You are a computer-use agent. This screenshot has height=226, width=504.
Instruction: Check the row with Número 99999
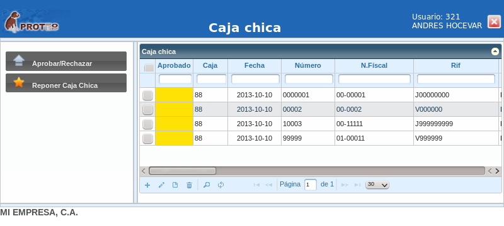(x=147, y=138)
